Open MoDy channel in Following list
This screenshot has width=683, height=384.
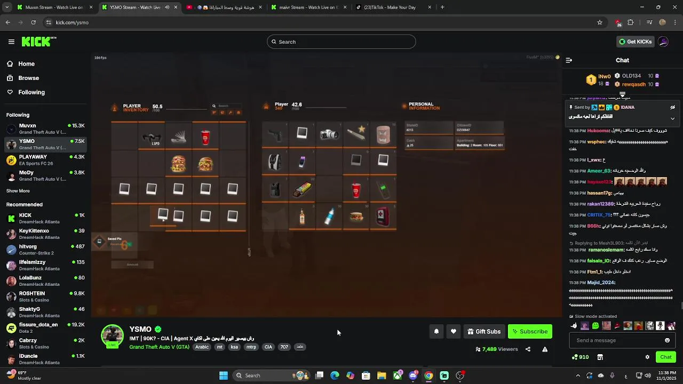(x=45, y=175)
